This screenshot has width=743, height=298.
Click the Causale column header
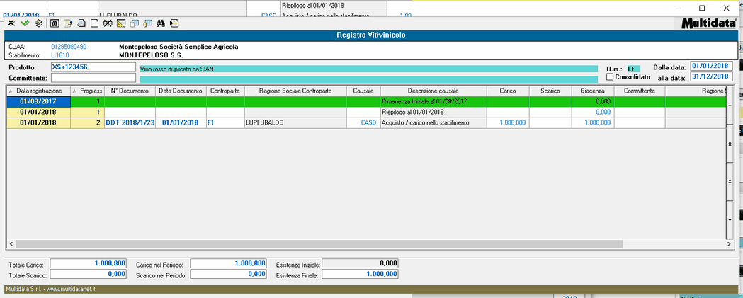[x=363, y=91]
